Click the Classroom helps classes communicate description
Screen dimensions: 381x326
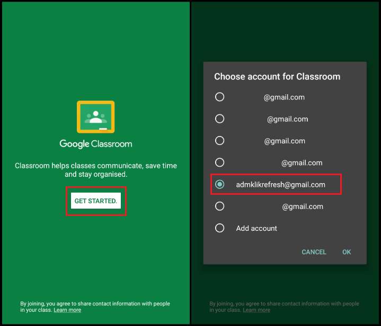click(96, 170)
